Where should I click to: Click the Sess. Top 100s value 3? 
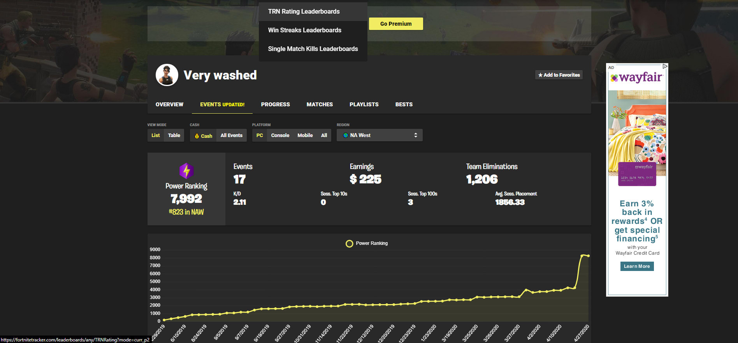[x=410, y=202]
